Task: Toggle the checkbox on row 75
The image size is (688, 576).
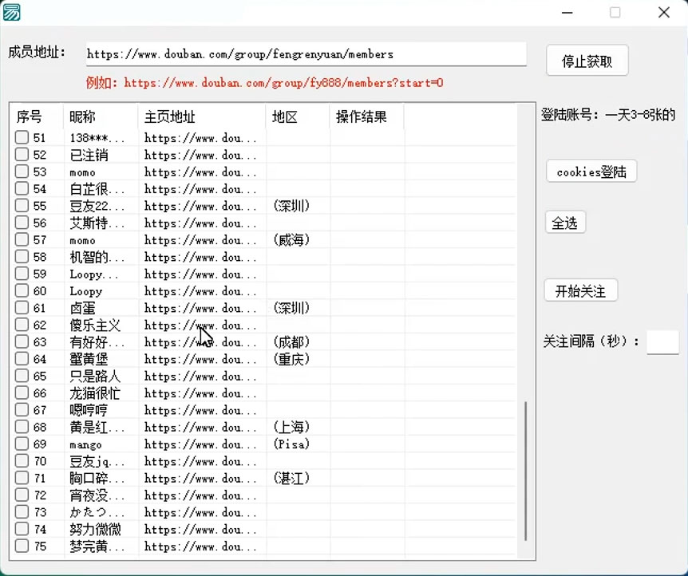Action: [22, 546]
